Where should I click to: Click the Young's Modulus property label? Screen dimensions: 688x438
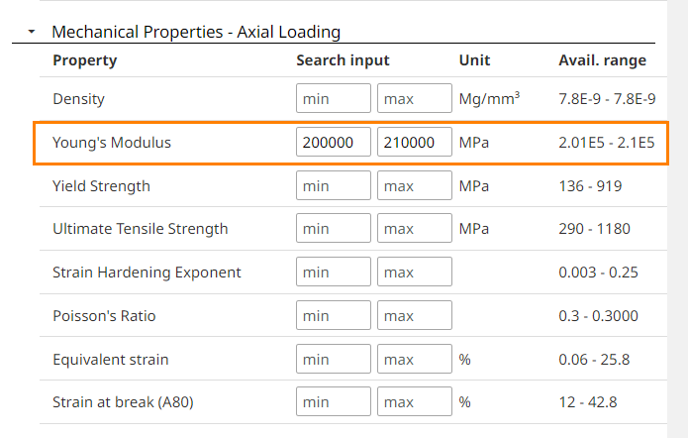(112, 143)
